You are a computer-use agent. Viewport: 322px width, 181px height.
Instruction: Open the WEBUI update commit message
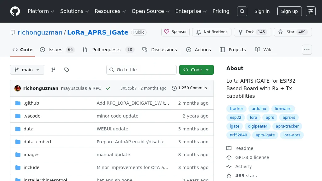tap(112, 129)
